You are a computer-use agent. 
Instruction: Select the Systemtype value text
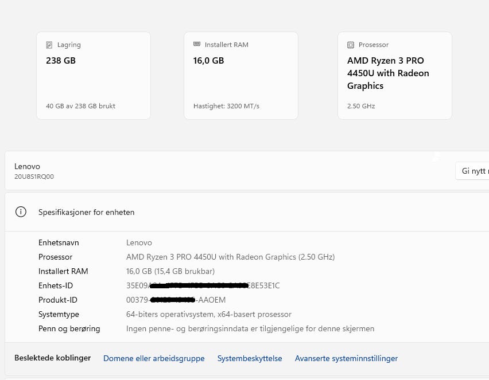[209, 314]
